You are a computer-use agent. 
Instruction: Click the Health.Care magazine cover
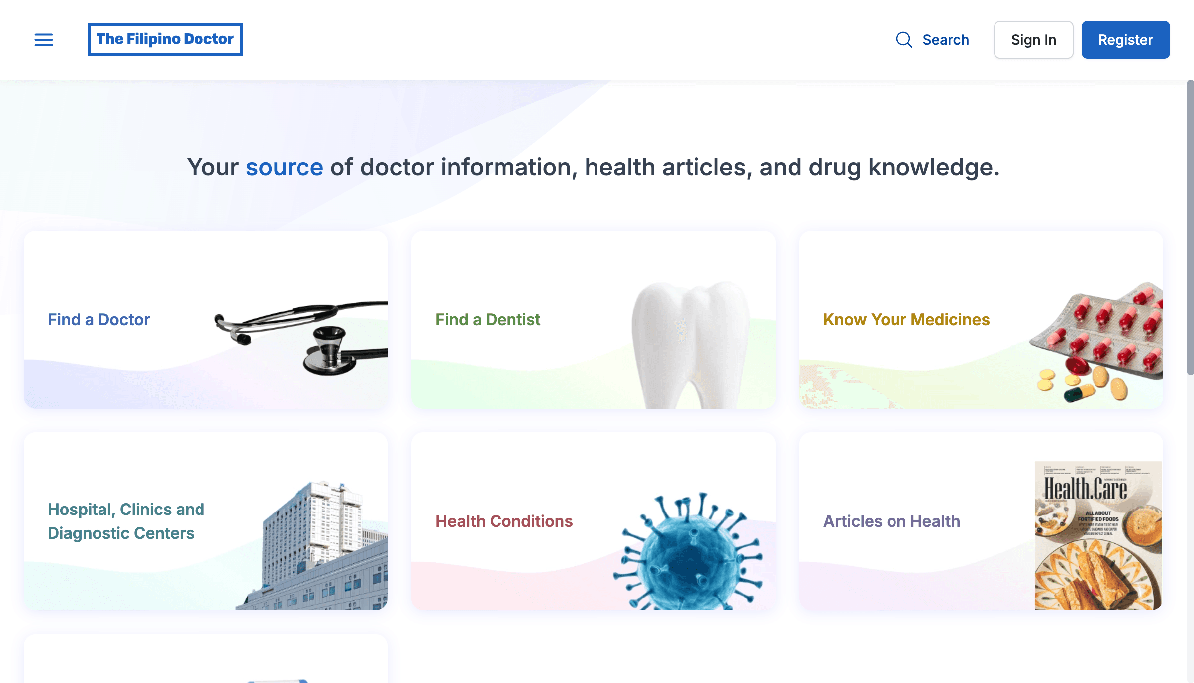(1098, 536)
